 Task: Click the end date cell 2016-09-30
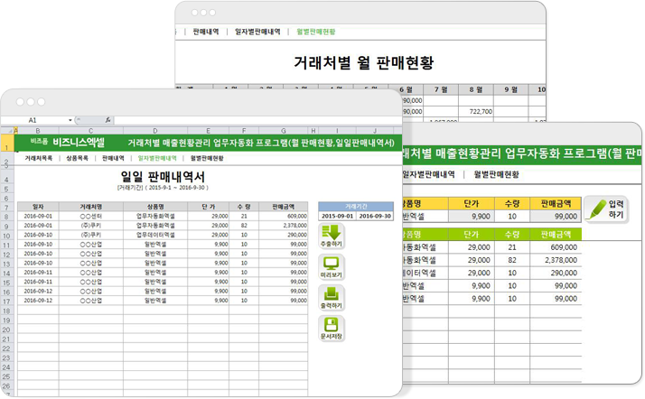tap(375, 216)
